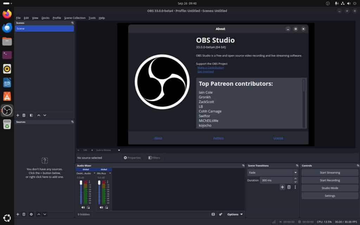Image resolution: width=360 pixels, height=225 pixels.
Task: Open the License link in About dialog
Action: pos(278,138)
